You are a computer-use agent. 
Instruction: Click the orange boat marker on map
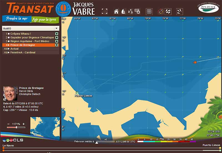pos(195,62)
